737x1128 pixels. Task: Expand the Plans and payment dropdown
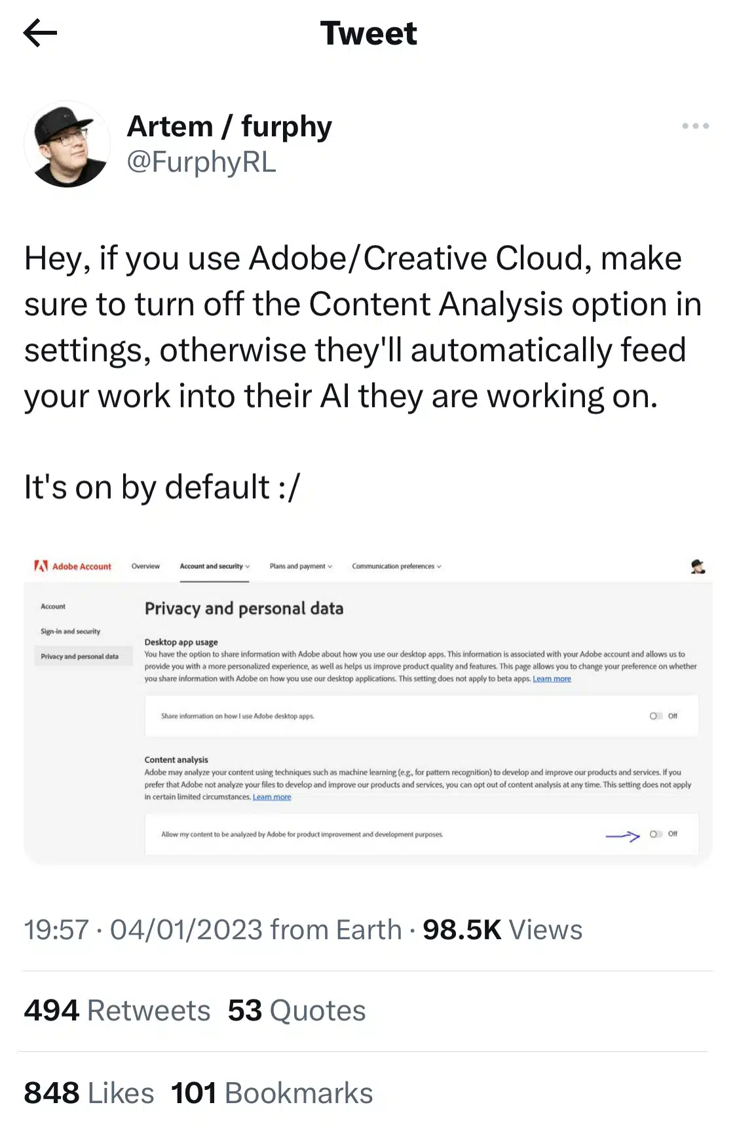(x=301, y=566)
